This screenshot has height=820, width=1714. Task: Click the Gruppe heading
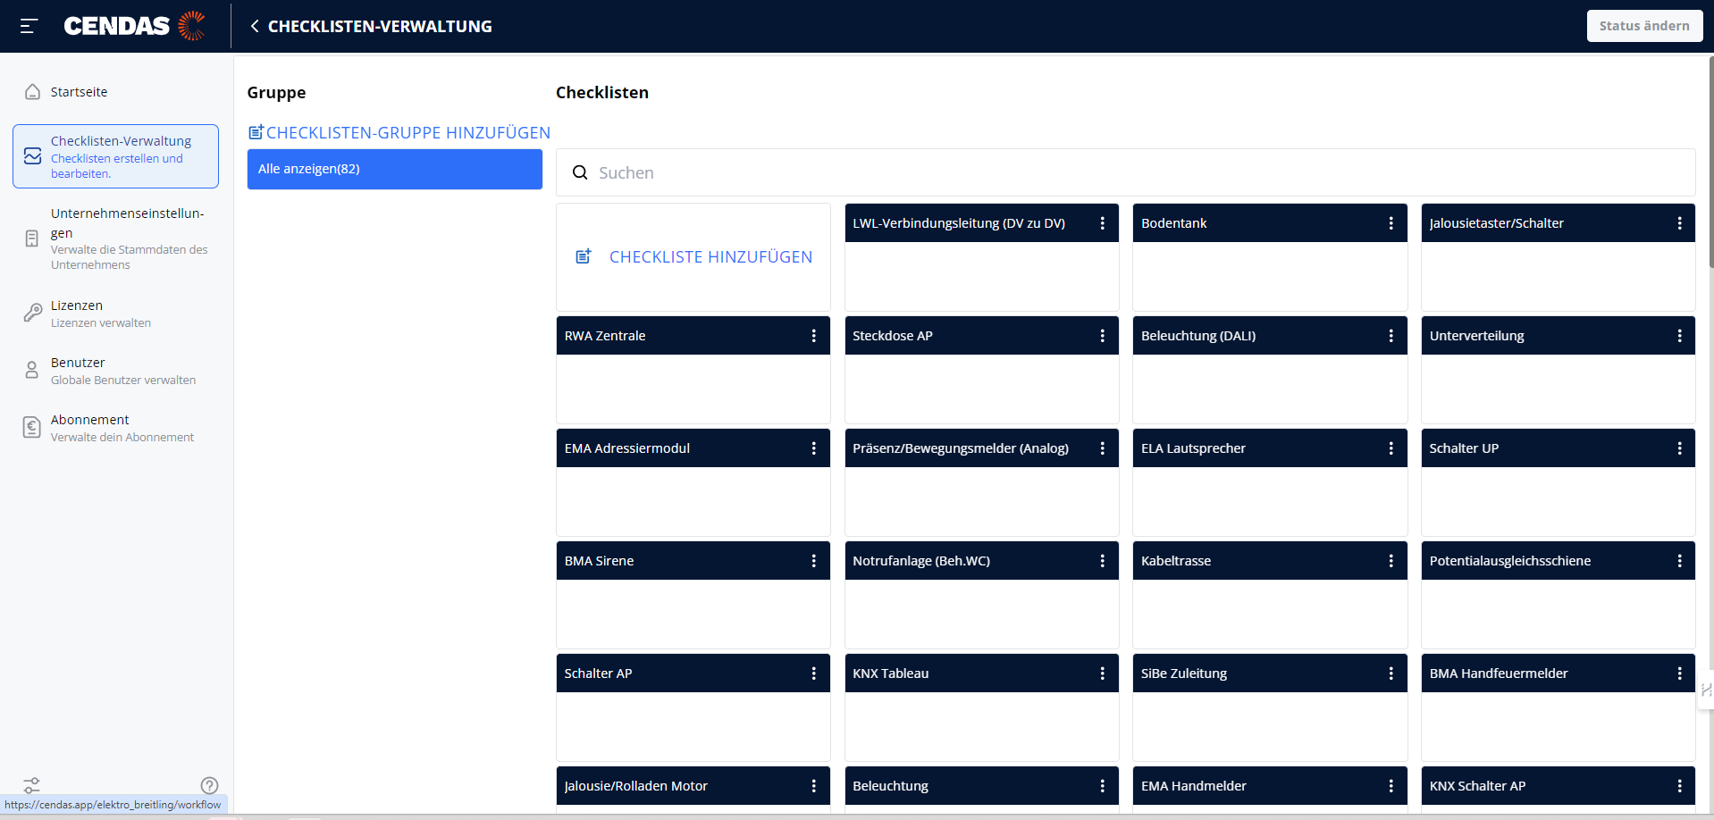click(x=276, y=93)
